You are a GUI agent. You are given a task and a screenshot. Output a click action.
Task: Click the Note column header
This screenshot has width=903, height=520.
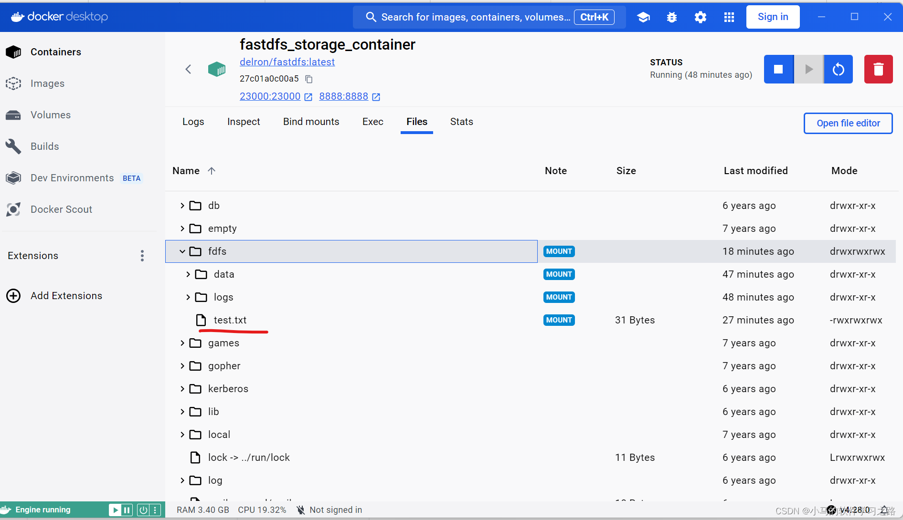pos(556,171)
